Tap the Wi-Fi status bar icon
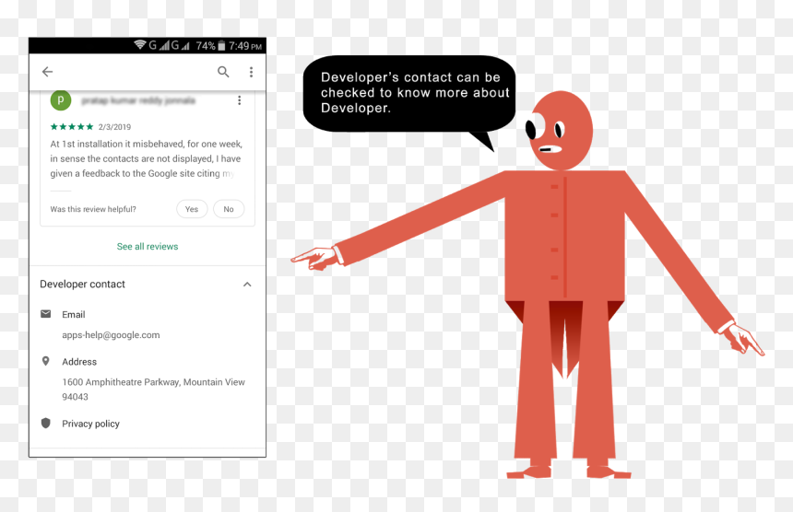Image resolution: width=793 pixels, height=512 pixels. [139, 45]
